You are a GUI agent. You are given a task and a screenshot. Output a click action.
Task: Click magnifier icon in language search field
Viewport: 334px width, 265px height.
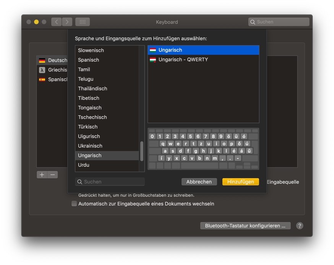pos(79,182)
